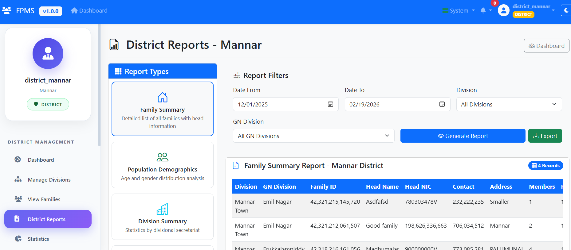Expand the Division dropdown
This screenshot has width=571, height=250.
[x=509, y=104]
